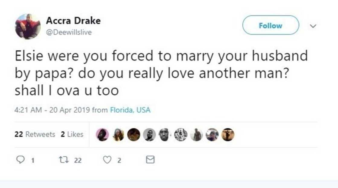
Task: Expand the tweet options chevron
Action: click(313, 26)
